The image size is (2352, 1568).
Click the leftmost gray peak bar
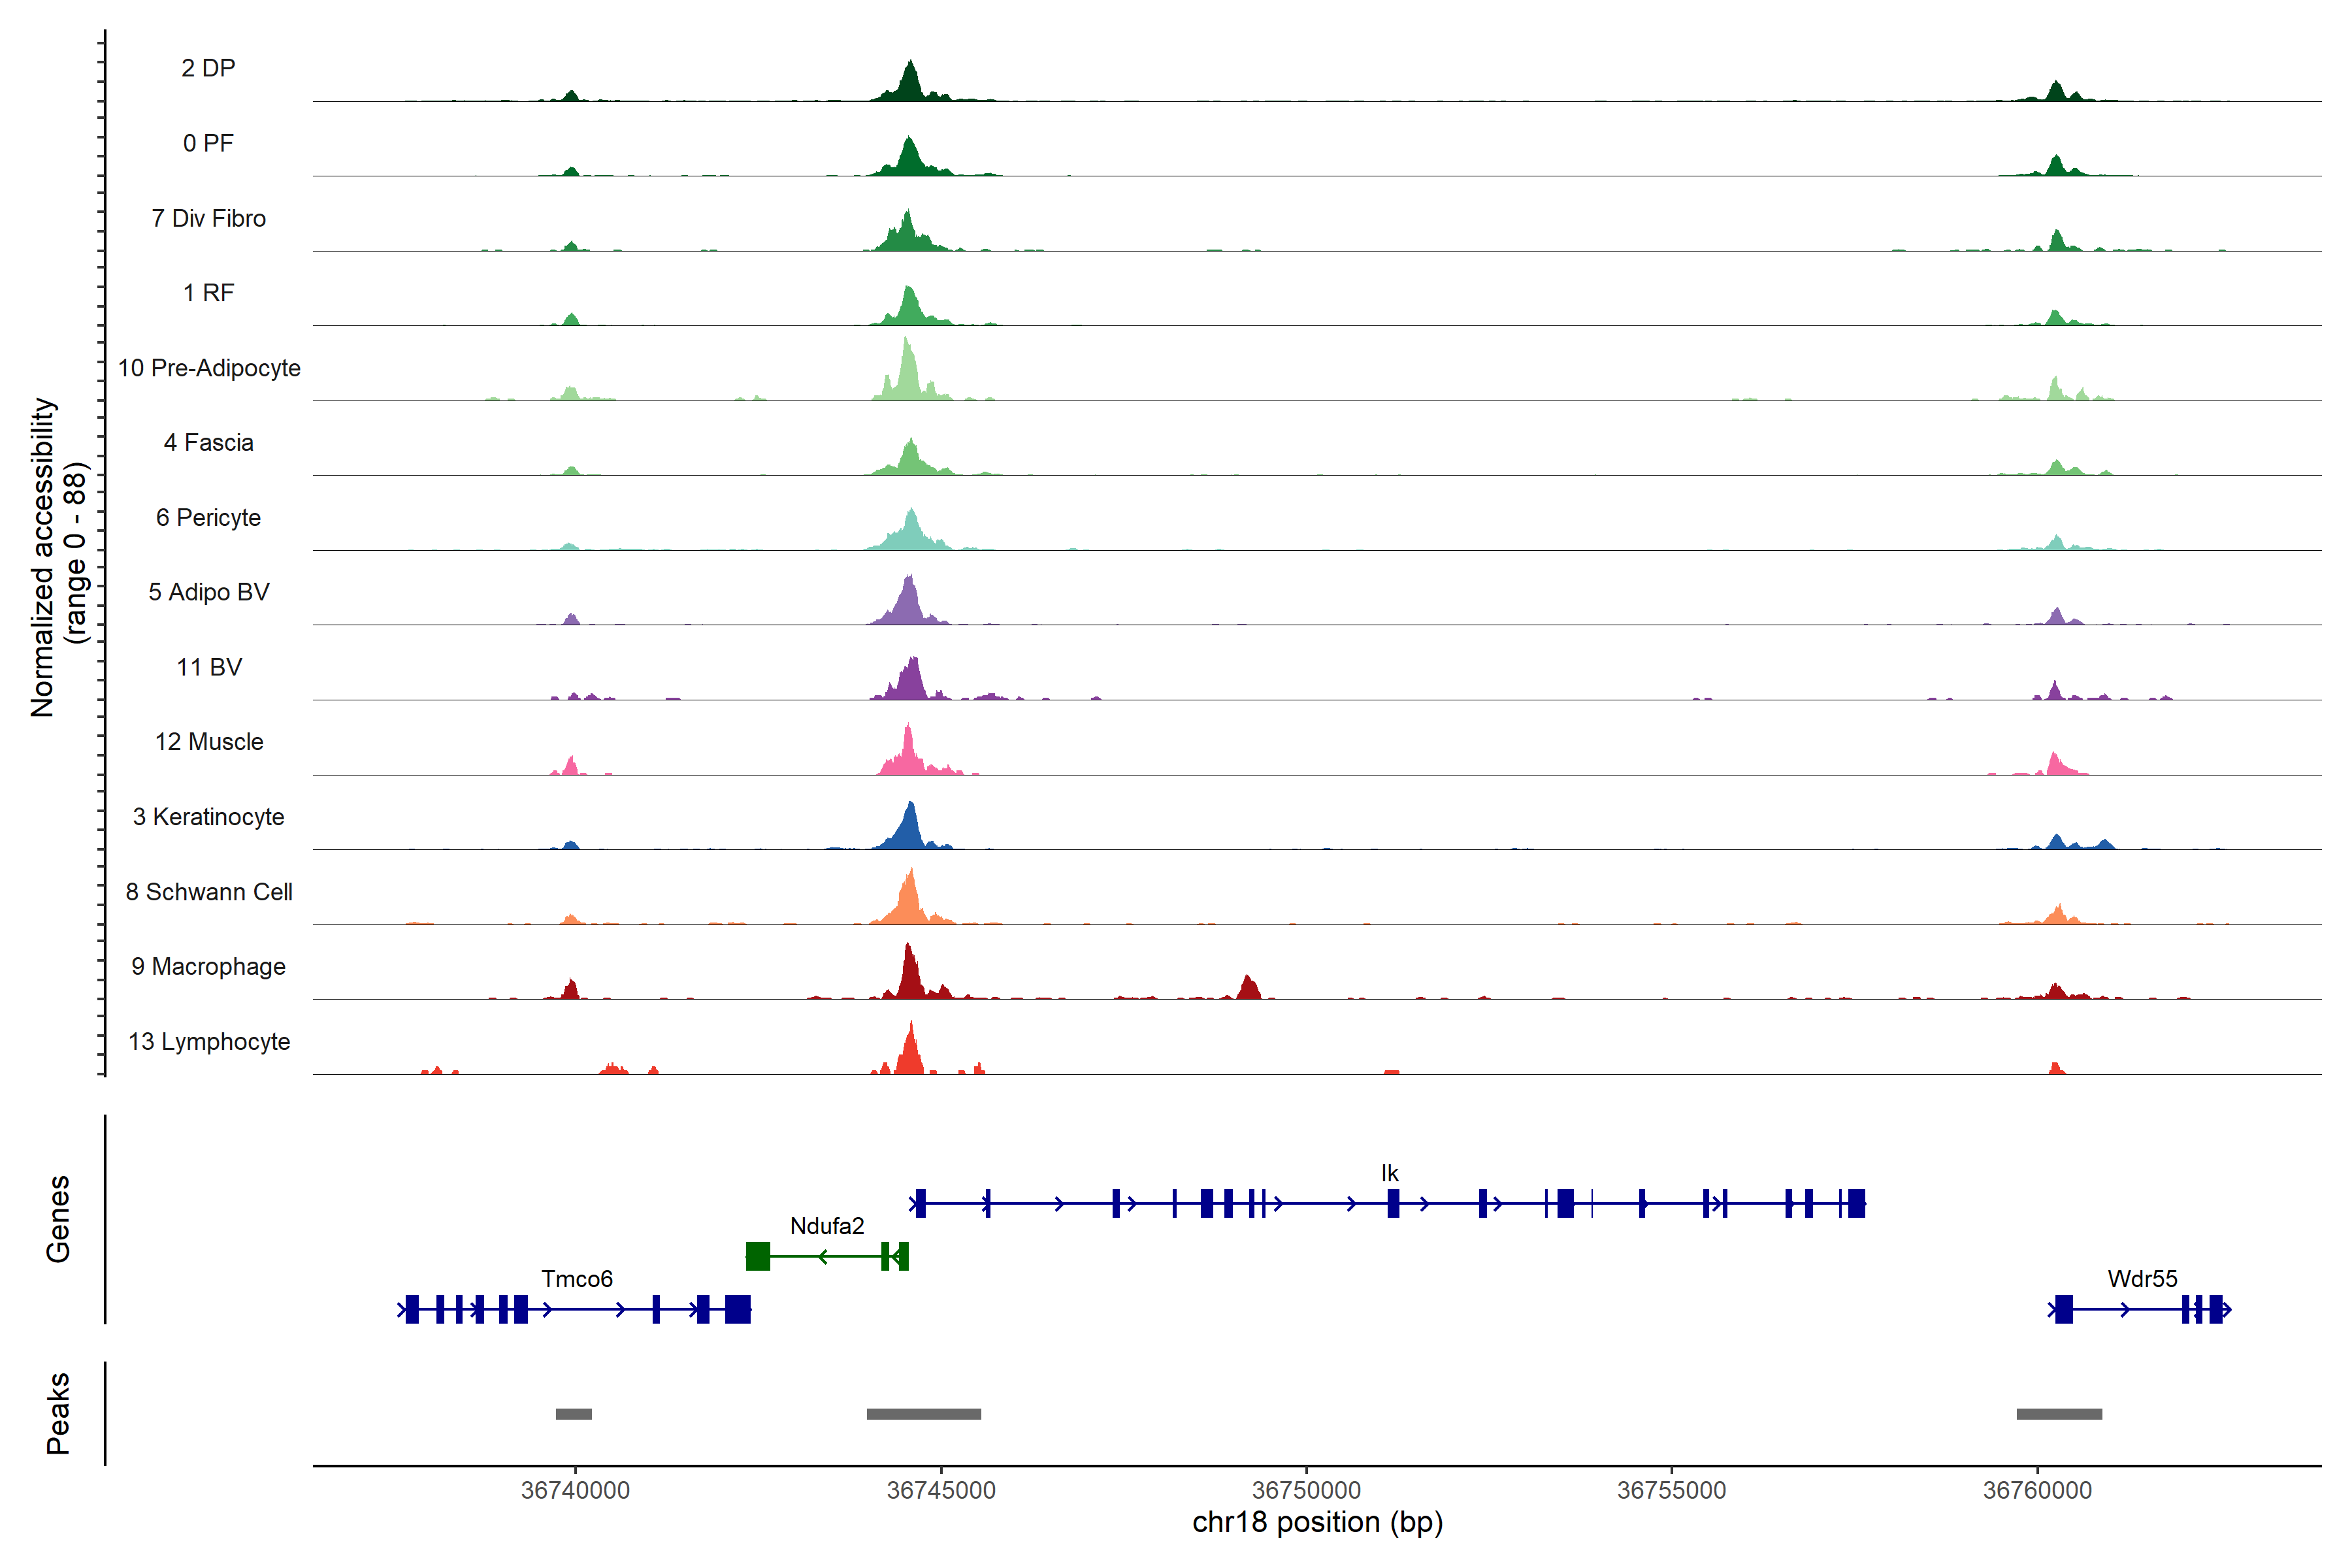click(x=573, y=1414)
